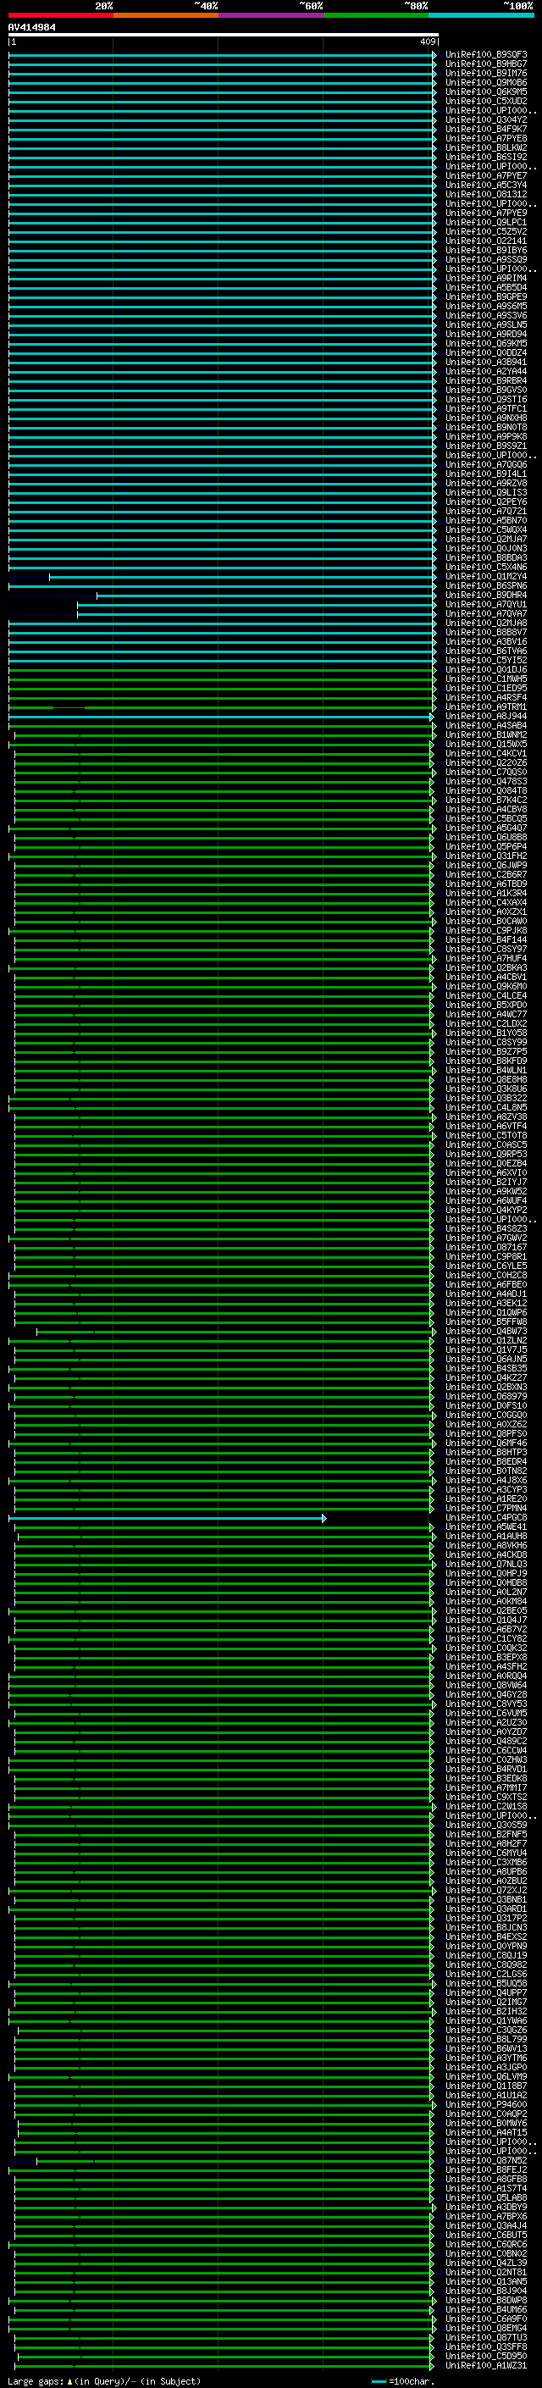The image size is (542, 2388).
Task: Select the UniRef100_B3EPX8 label
Action: point(485,1657)
